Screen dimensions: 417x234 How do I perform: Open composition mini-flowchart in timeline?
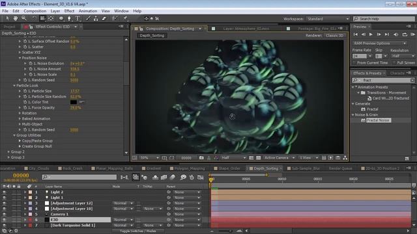pos(124,177)
